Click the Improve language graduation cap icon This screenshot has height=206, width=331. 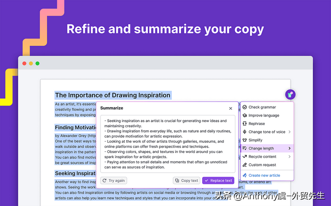point(245,115)
